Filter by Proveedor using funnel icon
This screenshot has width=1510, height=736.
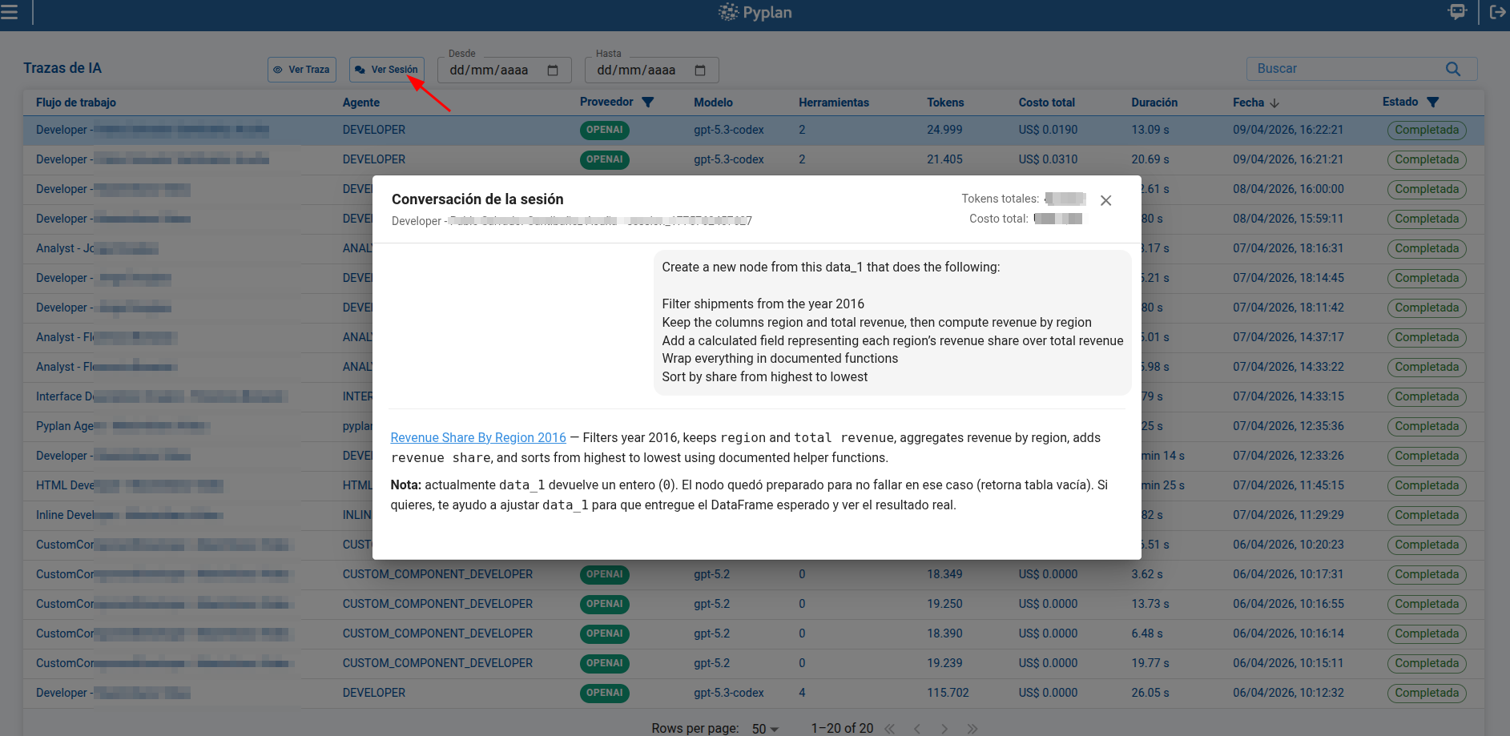click(648, 103)
